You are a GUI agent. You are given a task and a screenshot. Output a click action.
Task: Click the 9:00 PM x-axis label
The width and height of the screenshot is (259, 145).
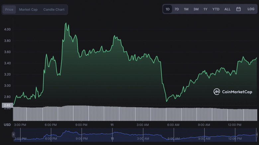pos(81,125)
